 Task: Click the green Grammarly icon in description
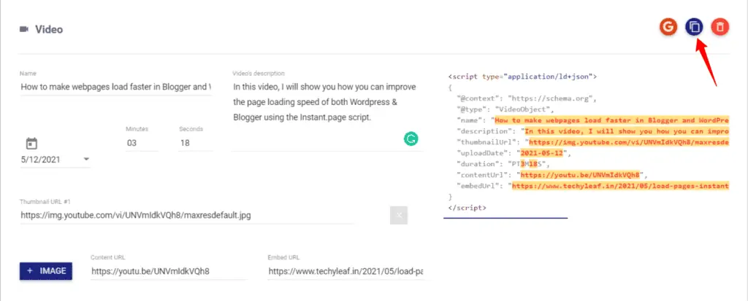click(x=411, y=138)
